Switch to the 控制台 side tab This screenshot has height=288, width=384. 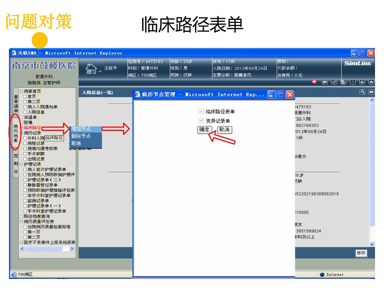click(16, 163)
